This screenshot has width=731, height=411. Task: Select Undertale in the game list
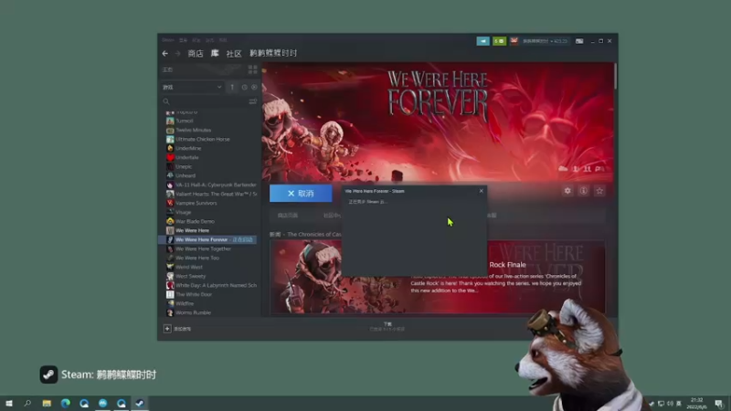(187, 157)
